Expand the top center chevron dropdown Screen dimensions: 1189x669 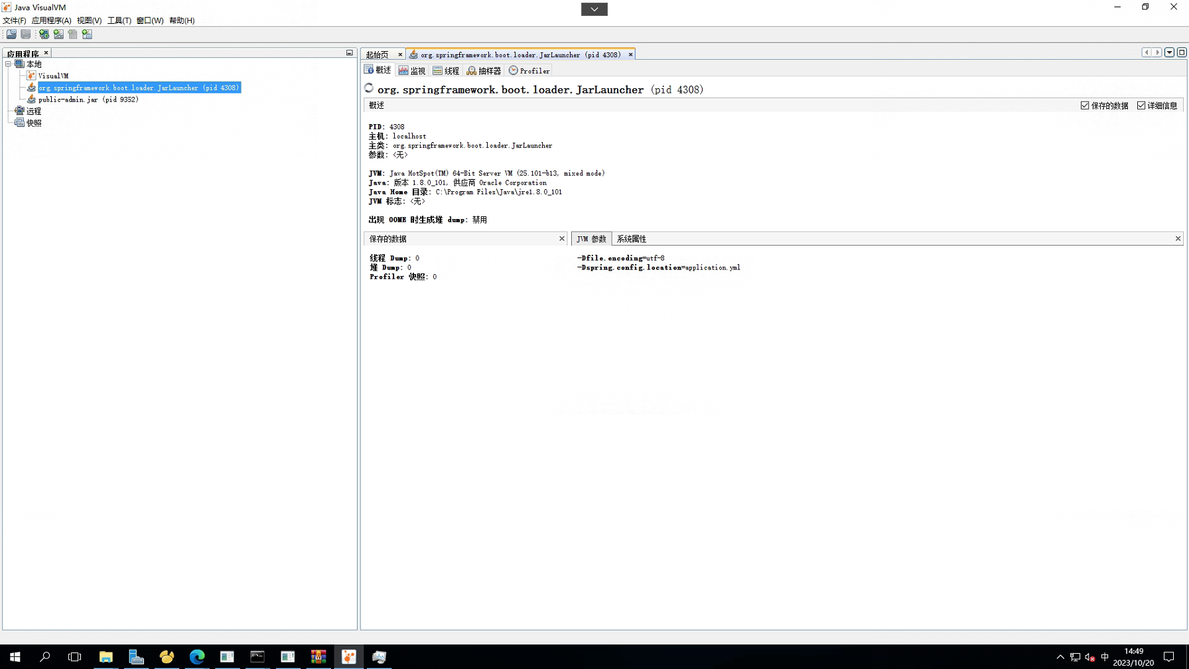(x=594, y=9)
